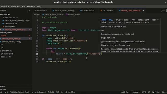Click the [all] build target

pos(57,92)
